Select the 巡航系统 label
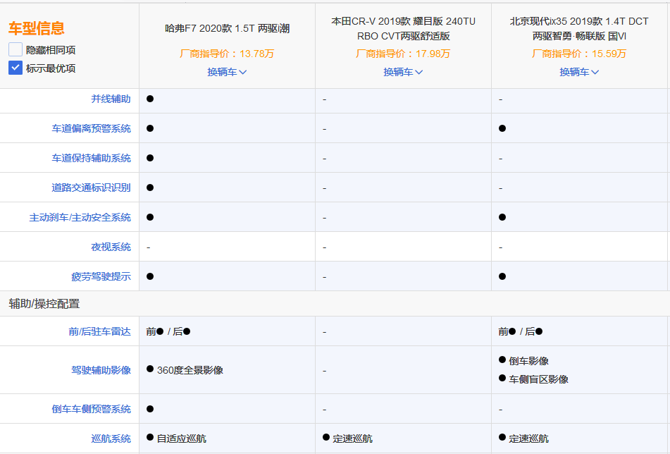Image resolution: width=670 pixels, height=454 pixels. click(111, 439)
